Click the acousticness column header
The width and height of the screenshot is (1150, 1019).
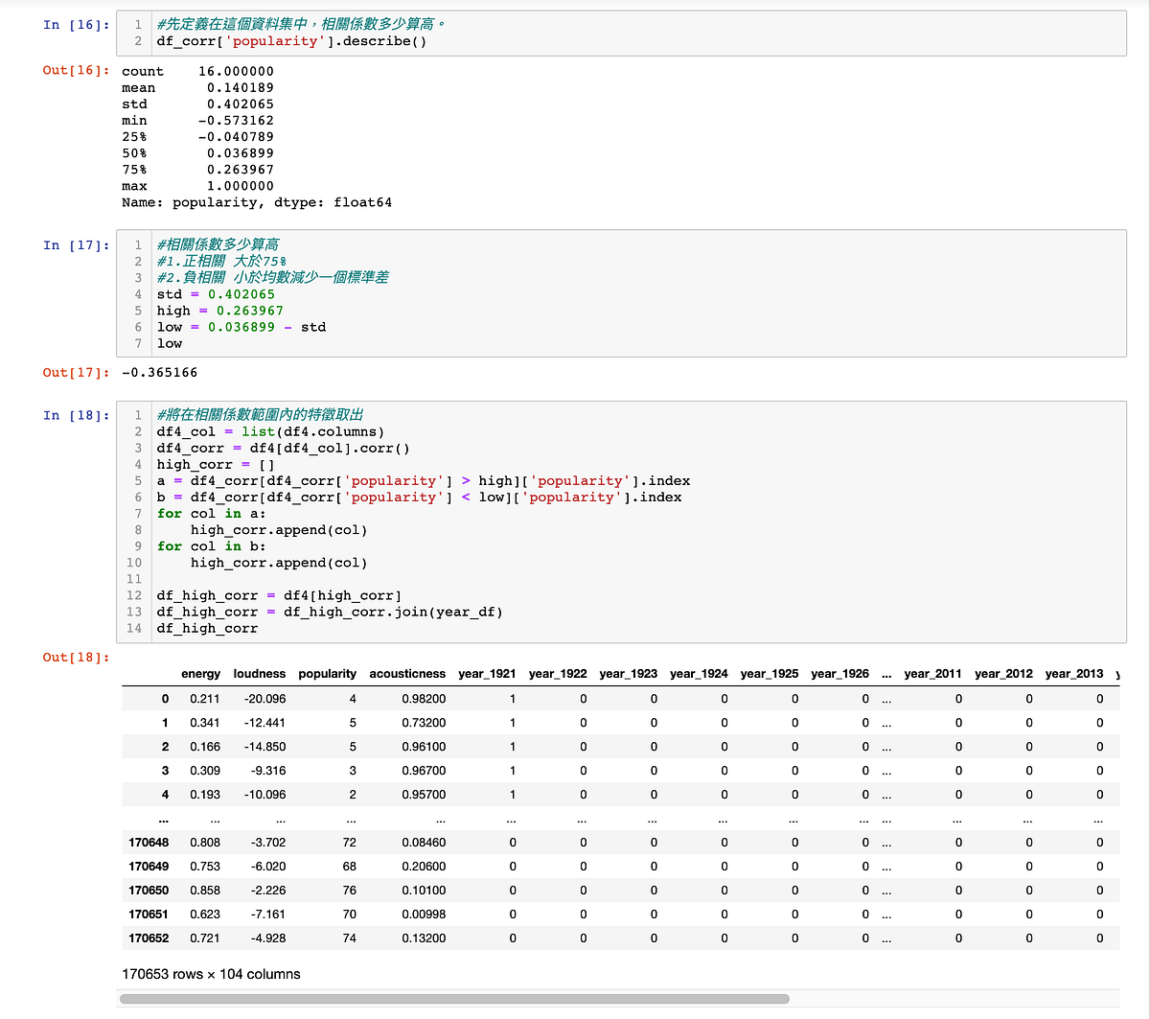point(407,674)
